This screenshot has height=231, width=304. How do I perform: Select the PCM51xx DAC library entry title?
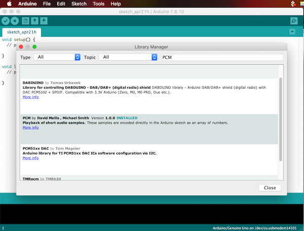pyautogui.click(x=35, y=148)
